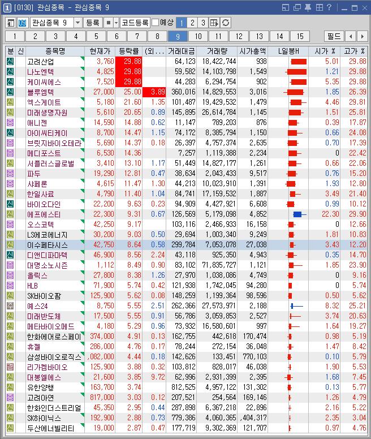Click the 신 badge icon beside 유한양행

[x=10, y=387]
